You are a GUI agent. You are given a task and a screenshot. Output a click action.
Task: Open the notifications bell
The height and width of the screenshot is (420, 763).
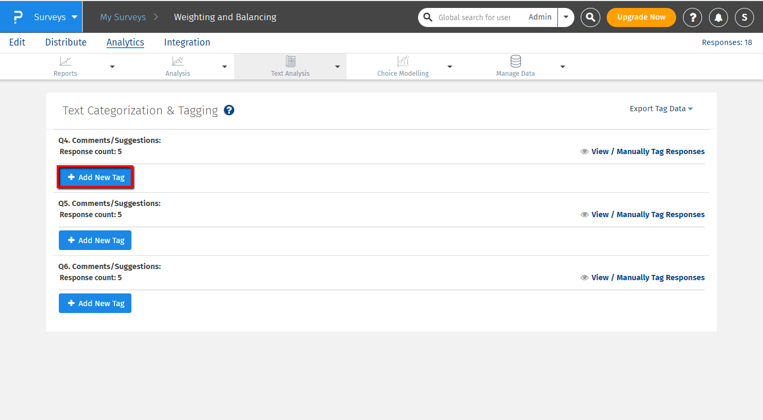pos(718,17)
